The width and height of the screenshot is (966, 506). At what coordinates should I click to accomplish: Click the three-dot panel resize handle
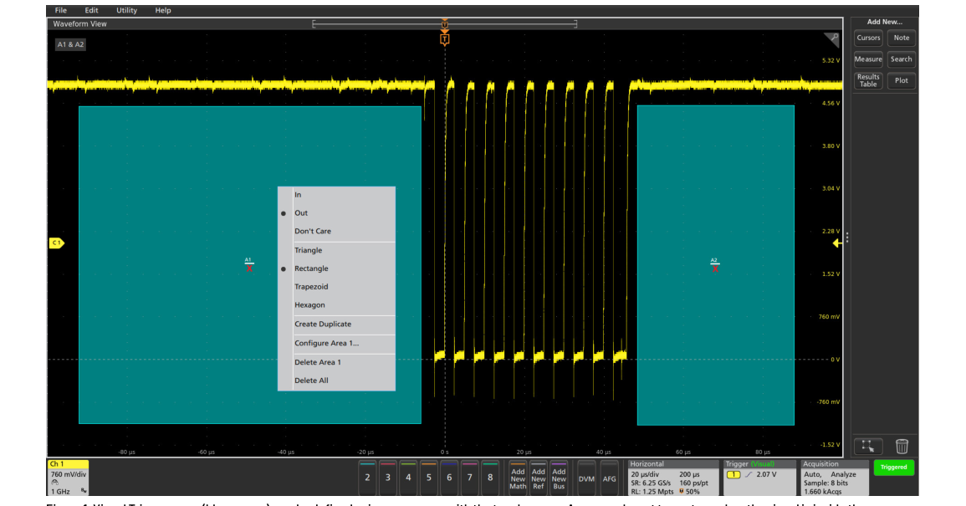coord(847,238)
